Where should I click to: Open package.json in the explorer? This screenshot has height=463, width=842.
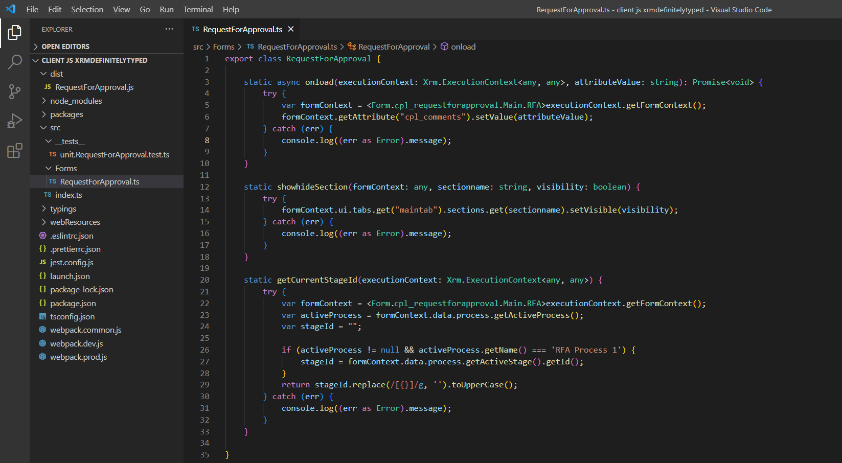point(73,303)
